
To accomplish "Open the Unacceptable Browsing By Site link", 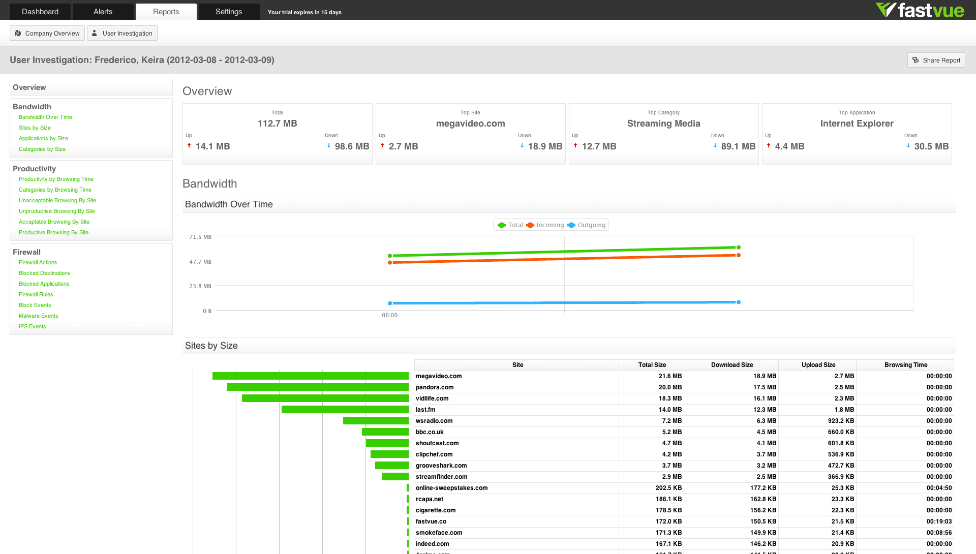I will click(x=57, y=200).
